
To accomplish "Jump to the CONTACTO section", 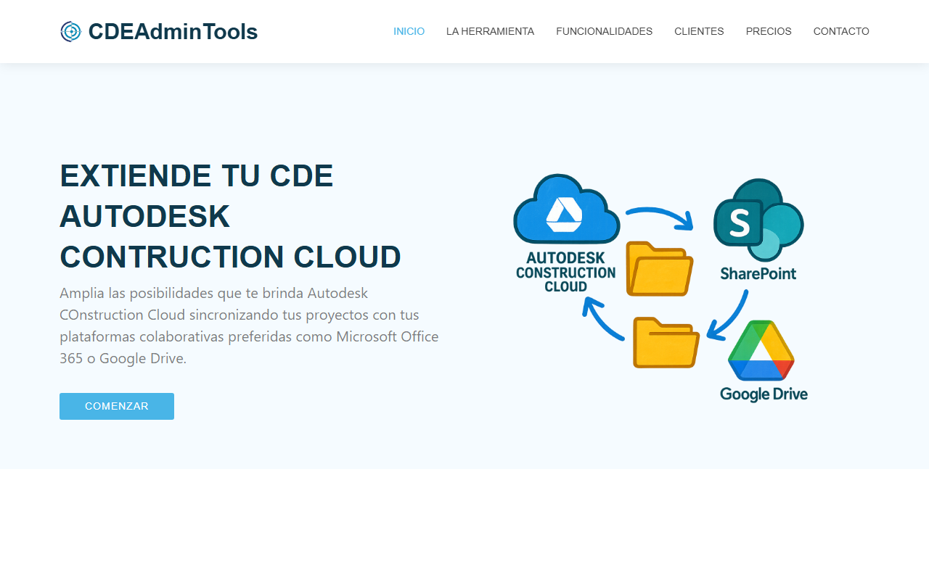I will [x=841, y=31].
